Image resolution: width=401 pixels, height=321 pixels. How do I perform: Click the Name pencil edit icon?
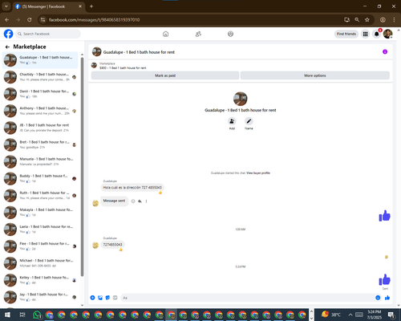[249, 121]
